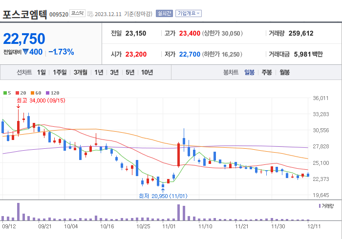This screenshot has width=342, height=239.
Task: Click the 10/16 date axis label
Action: (107, 226)
